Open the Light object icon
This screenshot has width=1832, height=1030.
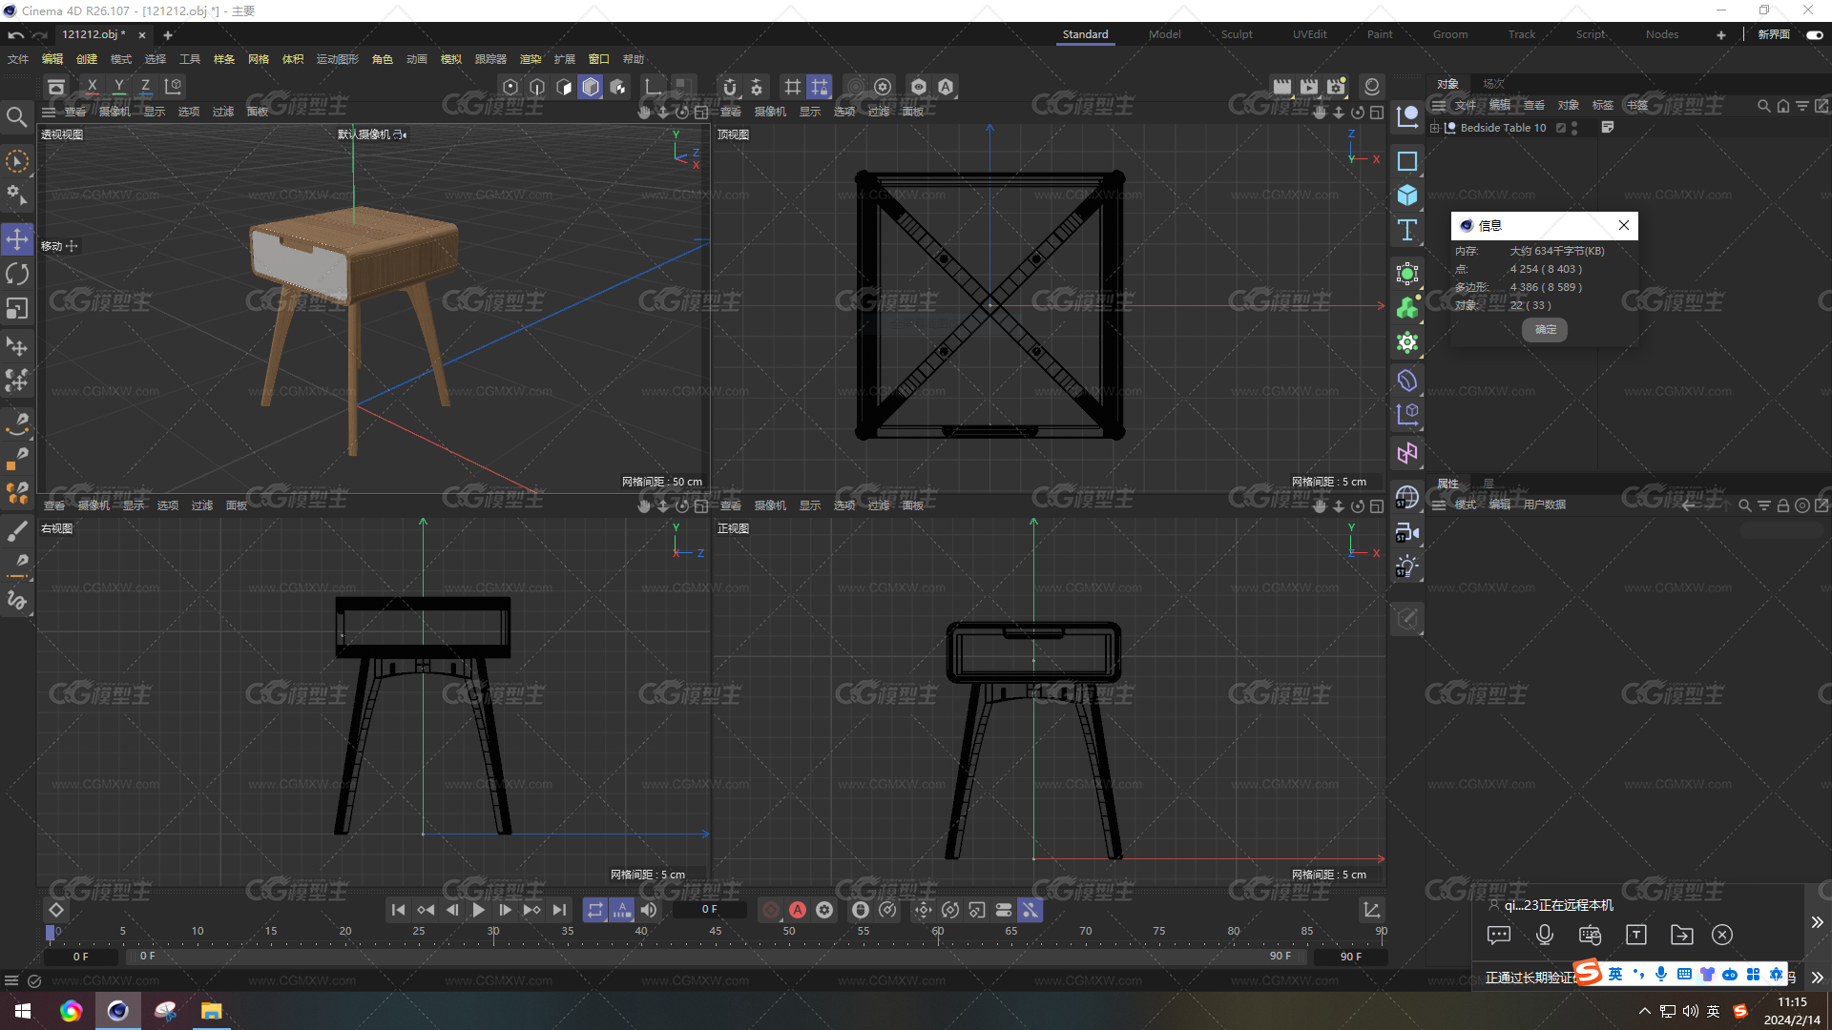[1407, 566]
